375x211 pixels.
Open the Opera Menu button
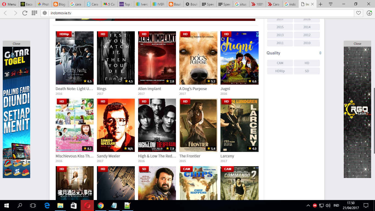pyautogui.click(x=9, y=4)
